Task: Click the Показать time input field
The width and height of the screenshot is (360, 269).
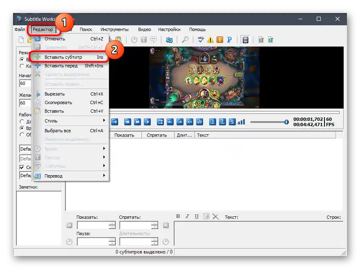Action: click(x=93, y=225)
